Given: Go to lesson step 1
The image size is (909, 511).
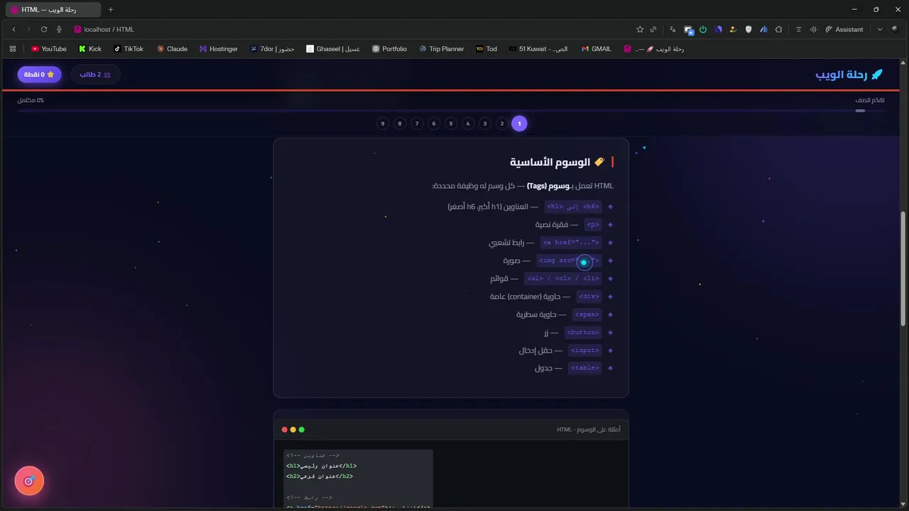Looking at the screenshot, I should [x=519, y=123].
